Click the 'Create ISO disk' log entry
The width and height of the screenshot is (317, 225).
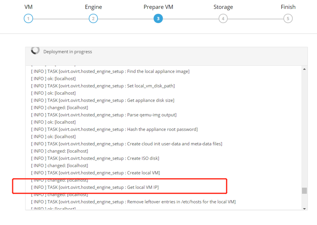(95, 158)
